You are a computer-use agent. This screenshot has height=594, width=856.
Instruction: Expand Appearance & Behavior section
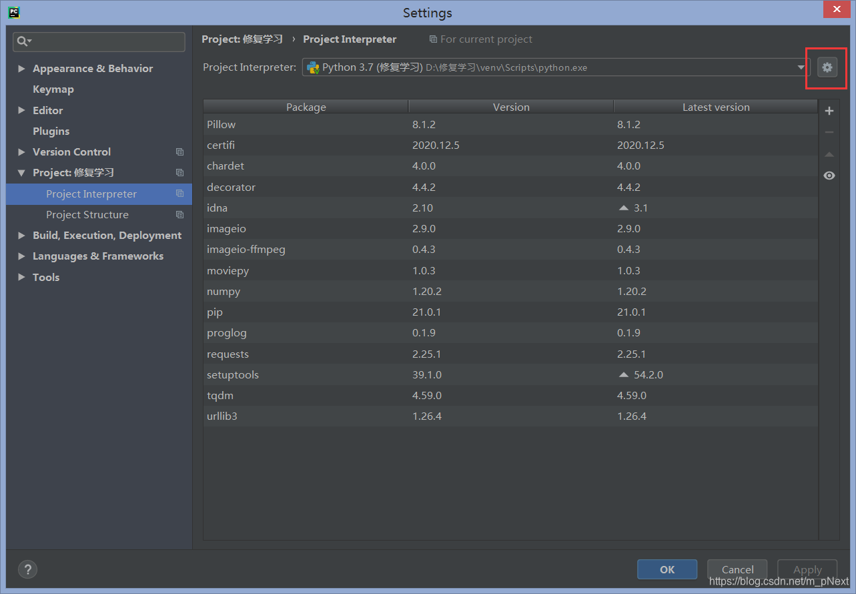(21, 69)
